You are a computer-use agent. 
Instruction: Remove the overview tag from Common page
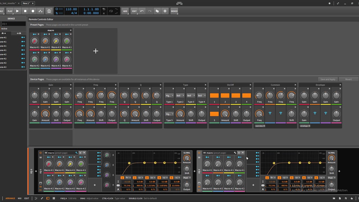[x=264, y=126]
